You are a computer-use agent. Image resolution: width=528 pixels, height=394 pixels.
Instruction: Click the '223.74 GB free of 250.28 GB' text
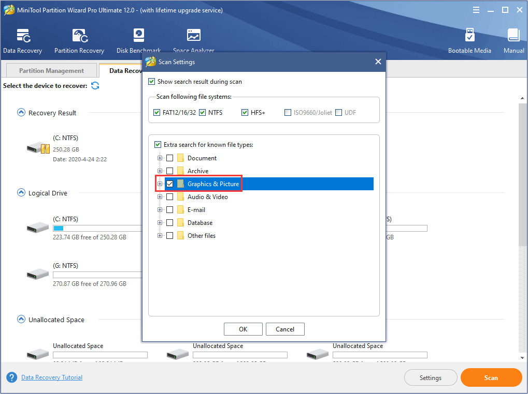pyautogui.click(x=90, y=237)
